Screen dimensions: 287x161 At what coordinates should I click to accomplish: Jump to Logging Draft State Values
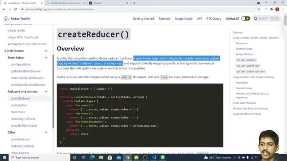point(247,114)
